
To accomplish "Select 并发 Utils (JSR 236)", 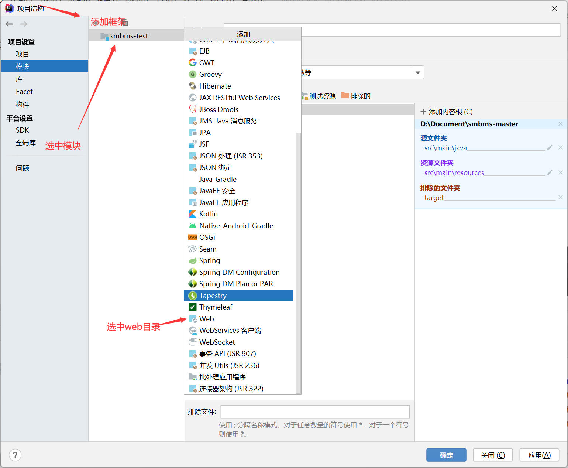I will (x=239, y=365).
